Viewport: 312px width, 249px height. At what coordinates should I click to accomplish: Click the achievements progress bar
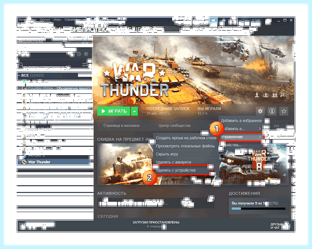pos(258,209)
